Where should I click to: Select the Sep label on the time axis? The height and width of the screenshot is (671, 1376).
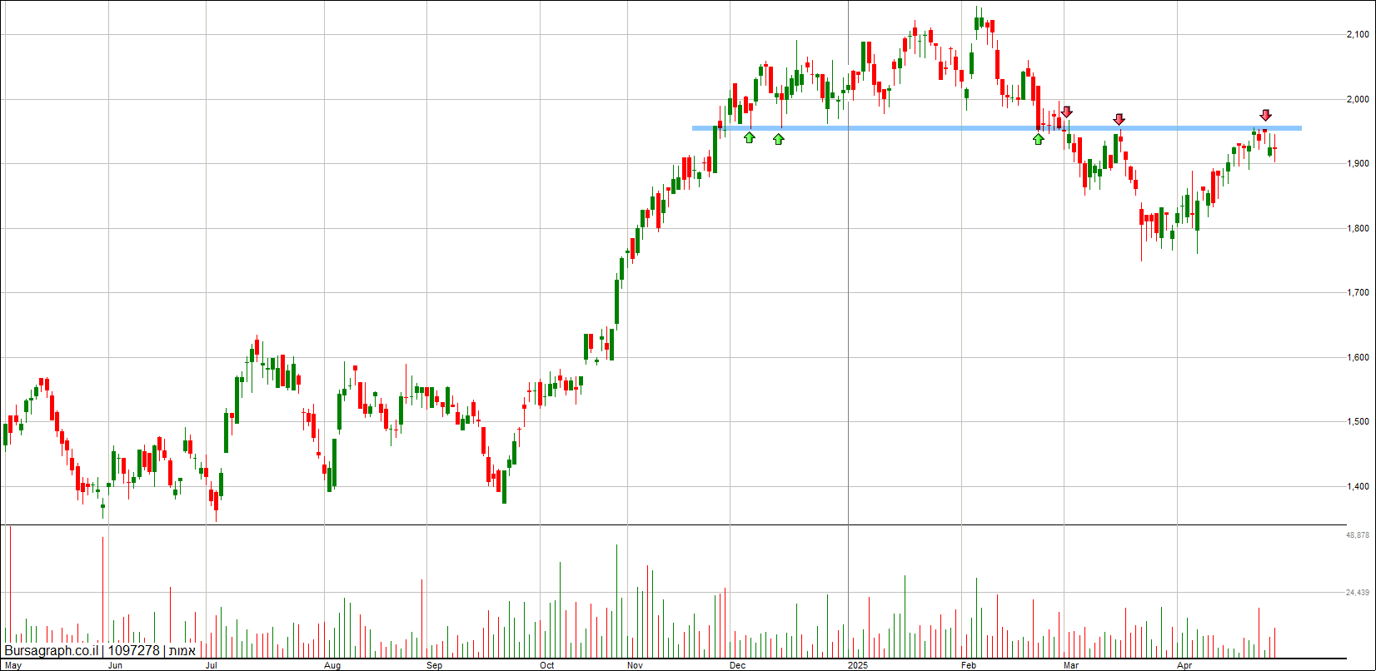tap(434, 666)
